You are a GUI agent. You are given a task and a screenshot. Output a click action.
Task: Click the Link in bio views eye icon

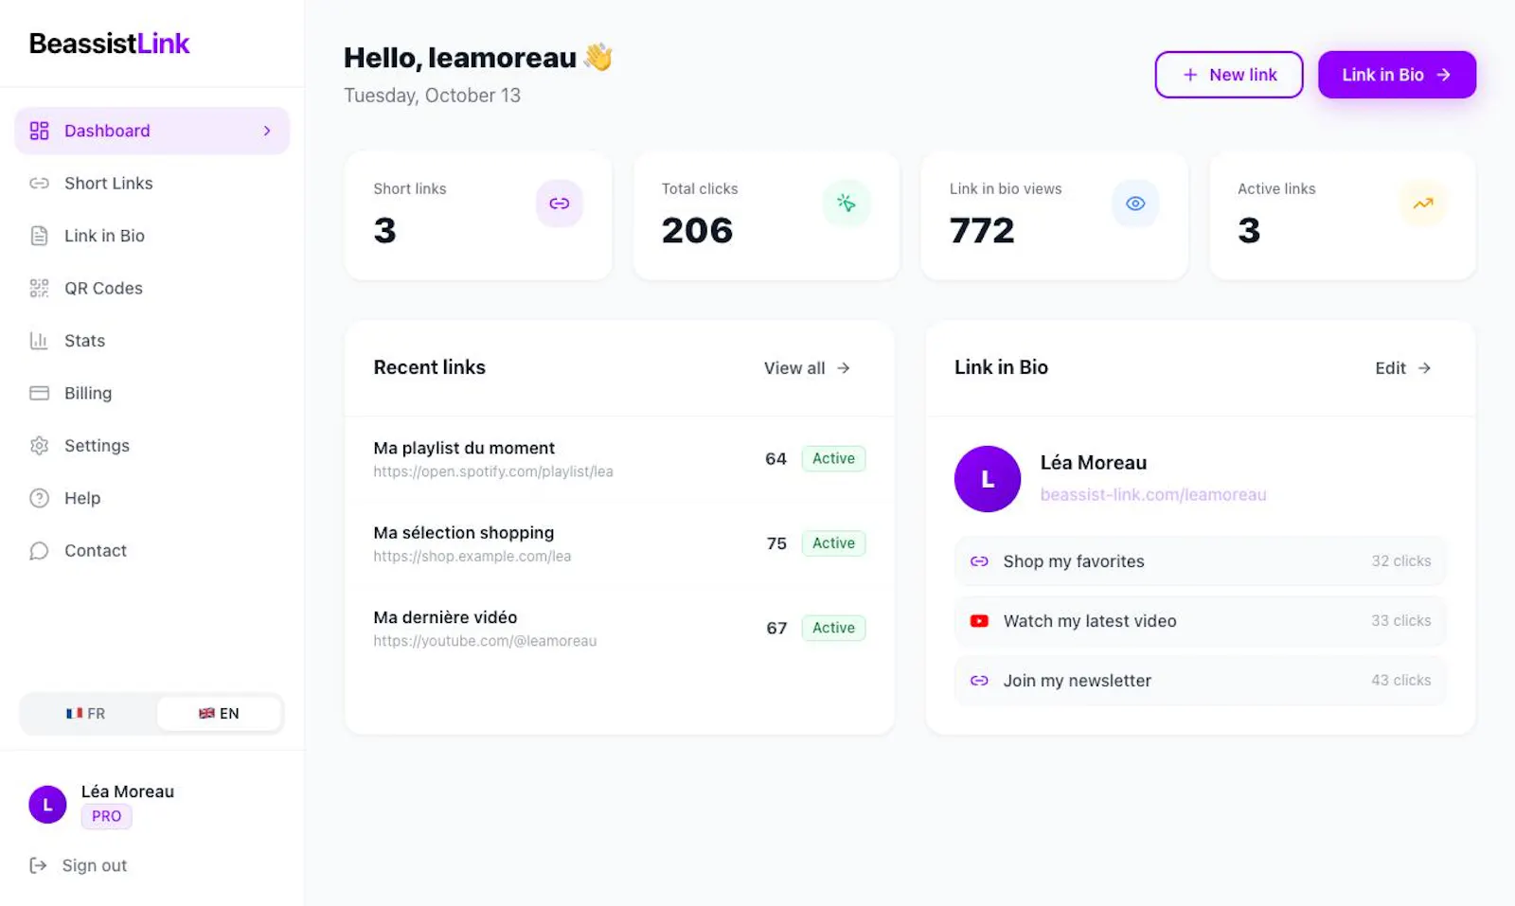click(x=1135, y=204)
